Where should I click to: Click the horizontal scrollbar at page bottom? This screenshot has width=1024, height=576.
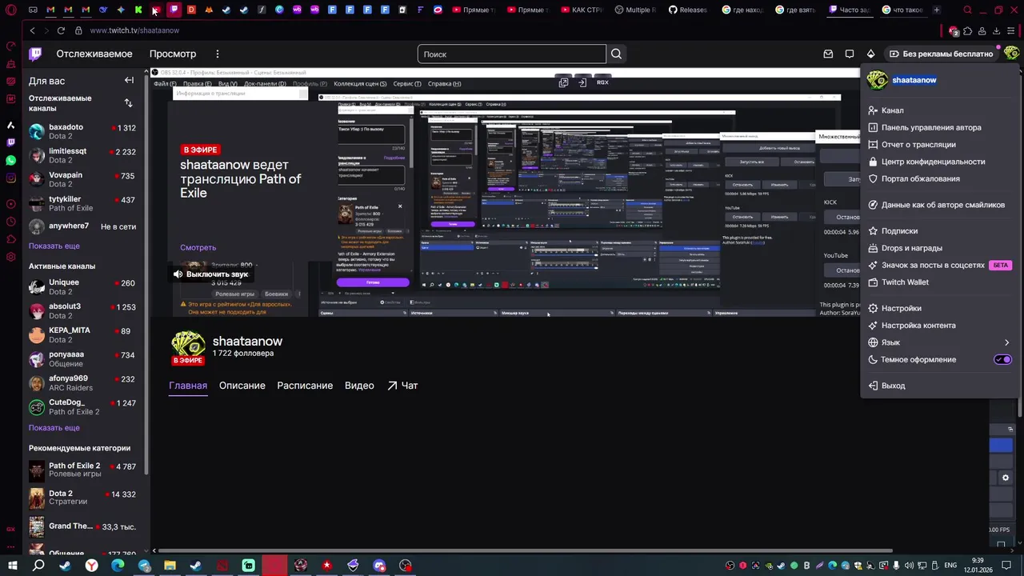tap(523, 551)
